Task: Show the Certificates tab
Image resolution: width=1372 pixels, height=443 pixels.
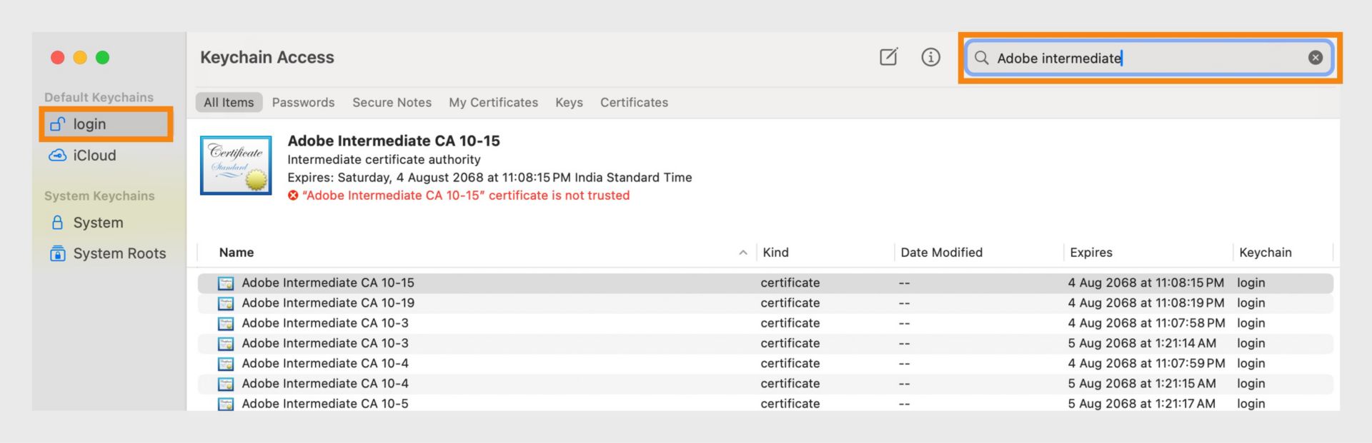Action: coord(634,103)
